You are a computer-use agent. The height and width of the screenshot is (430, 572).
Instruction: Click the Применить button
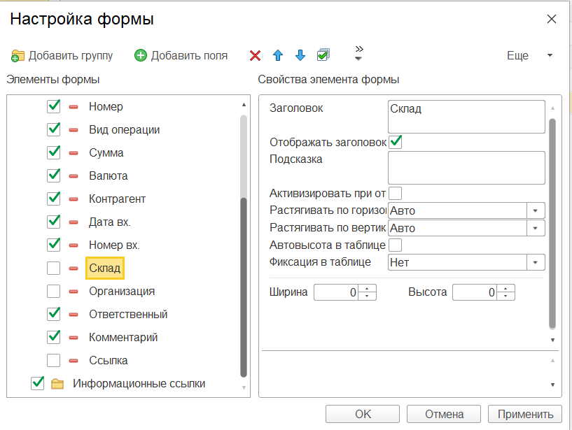tap(525, 414)
